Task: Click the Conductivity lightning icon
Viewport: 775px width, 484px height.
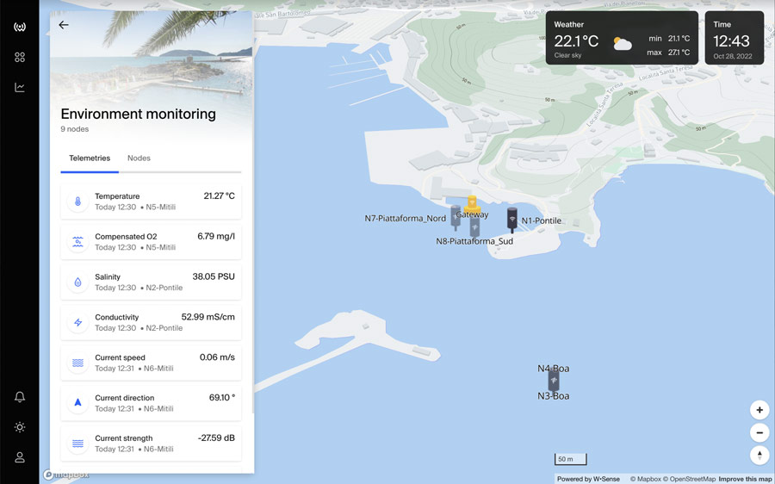Action: (77, 322)
